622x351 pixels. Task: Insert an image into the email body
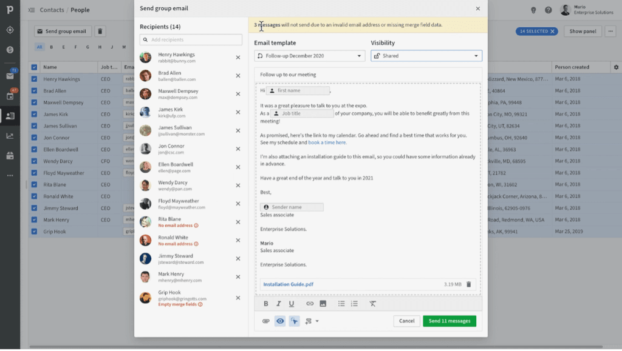pyautogui.click(x=322, y=304)
